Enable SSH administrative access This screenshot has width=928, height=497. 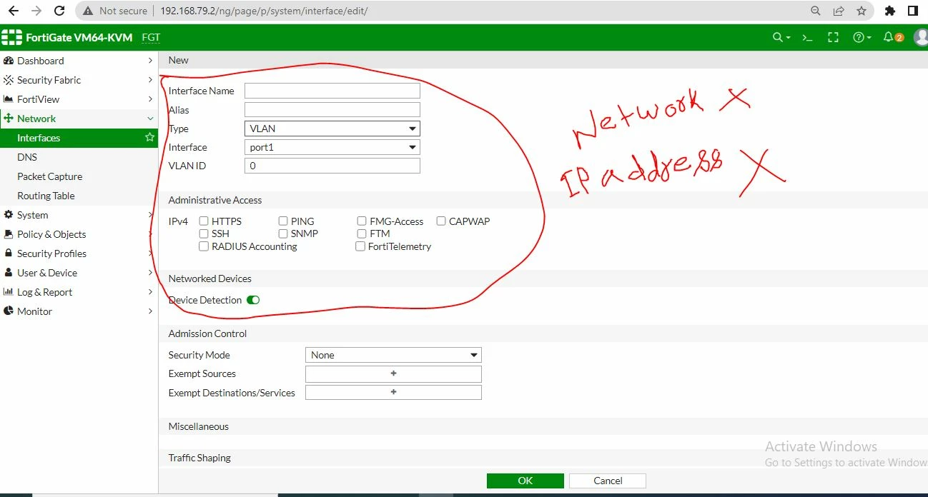click(204, 234)
